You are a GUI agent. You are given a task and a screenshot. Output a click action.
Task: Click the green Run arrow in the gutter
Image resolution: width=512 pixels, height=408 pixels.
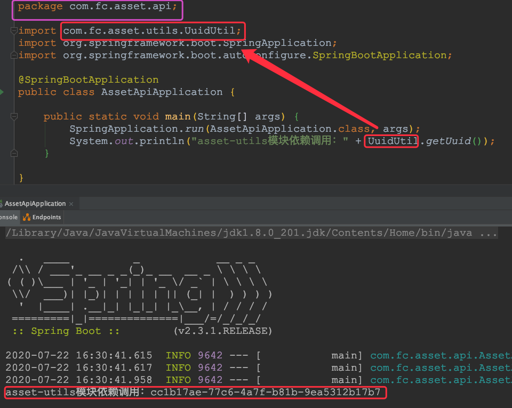click(x=3, y=92)
